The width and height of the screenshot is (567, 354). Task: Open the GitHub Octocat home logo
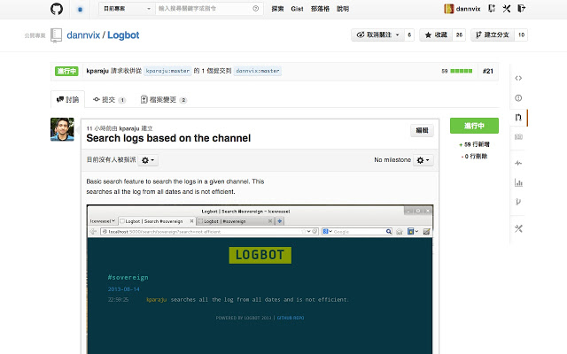pos(57,9)
